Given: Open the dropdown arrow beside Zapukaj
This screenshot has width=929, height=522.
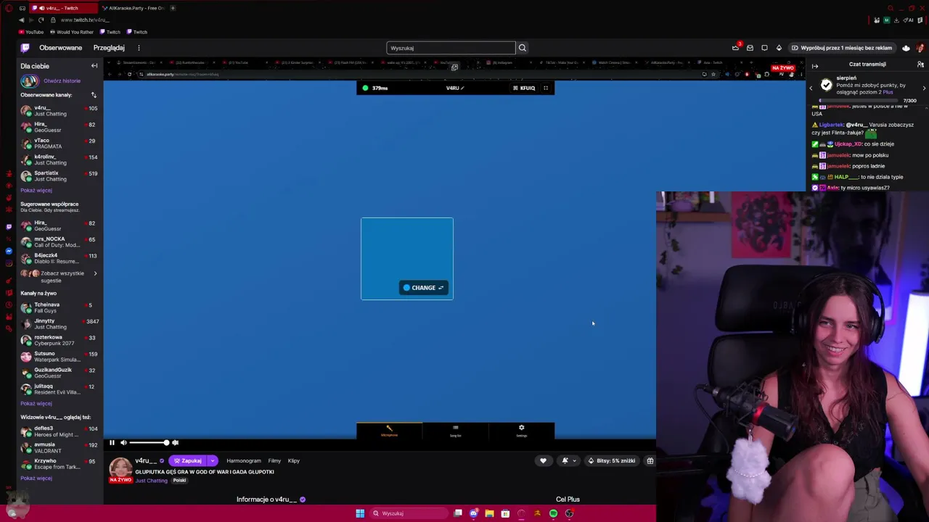Looking at the screenshot, I should click(212, 460).
